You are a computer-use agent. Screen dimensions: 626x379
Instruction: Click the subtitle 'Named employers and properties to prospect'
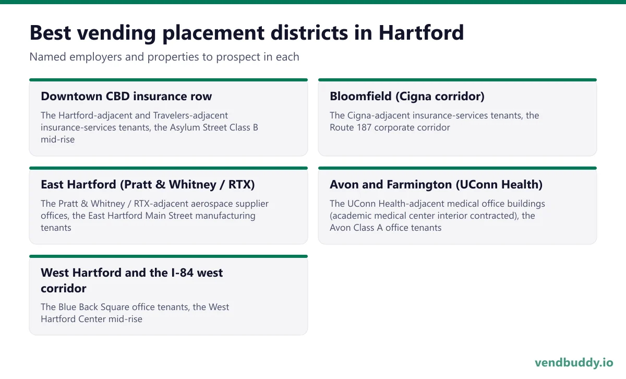(164, 57)
